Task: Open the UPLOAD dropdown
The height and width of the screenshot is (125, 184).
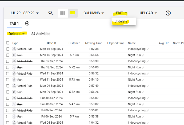Action: click(x=148, y=13)
